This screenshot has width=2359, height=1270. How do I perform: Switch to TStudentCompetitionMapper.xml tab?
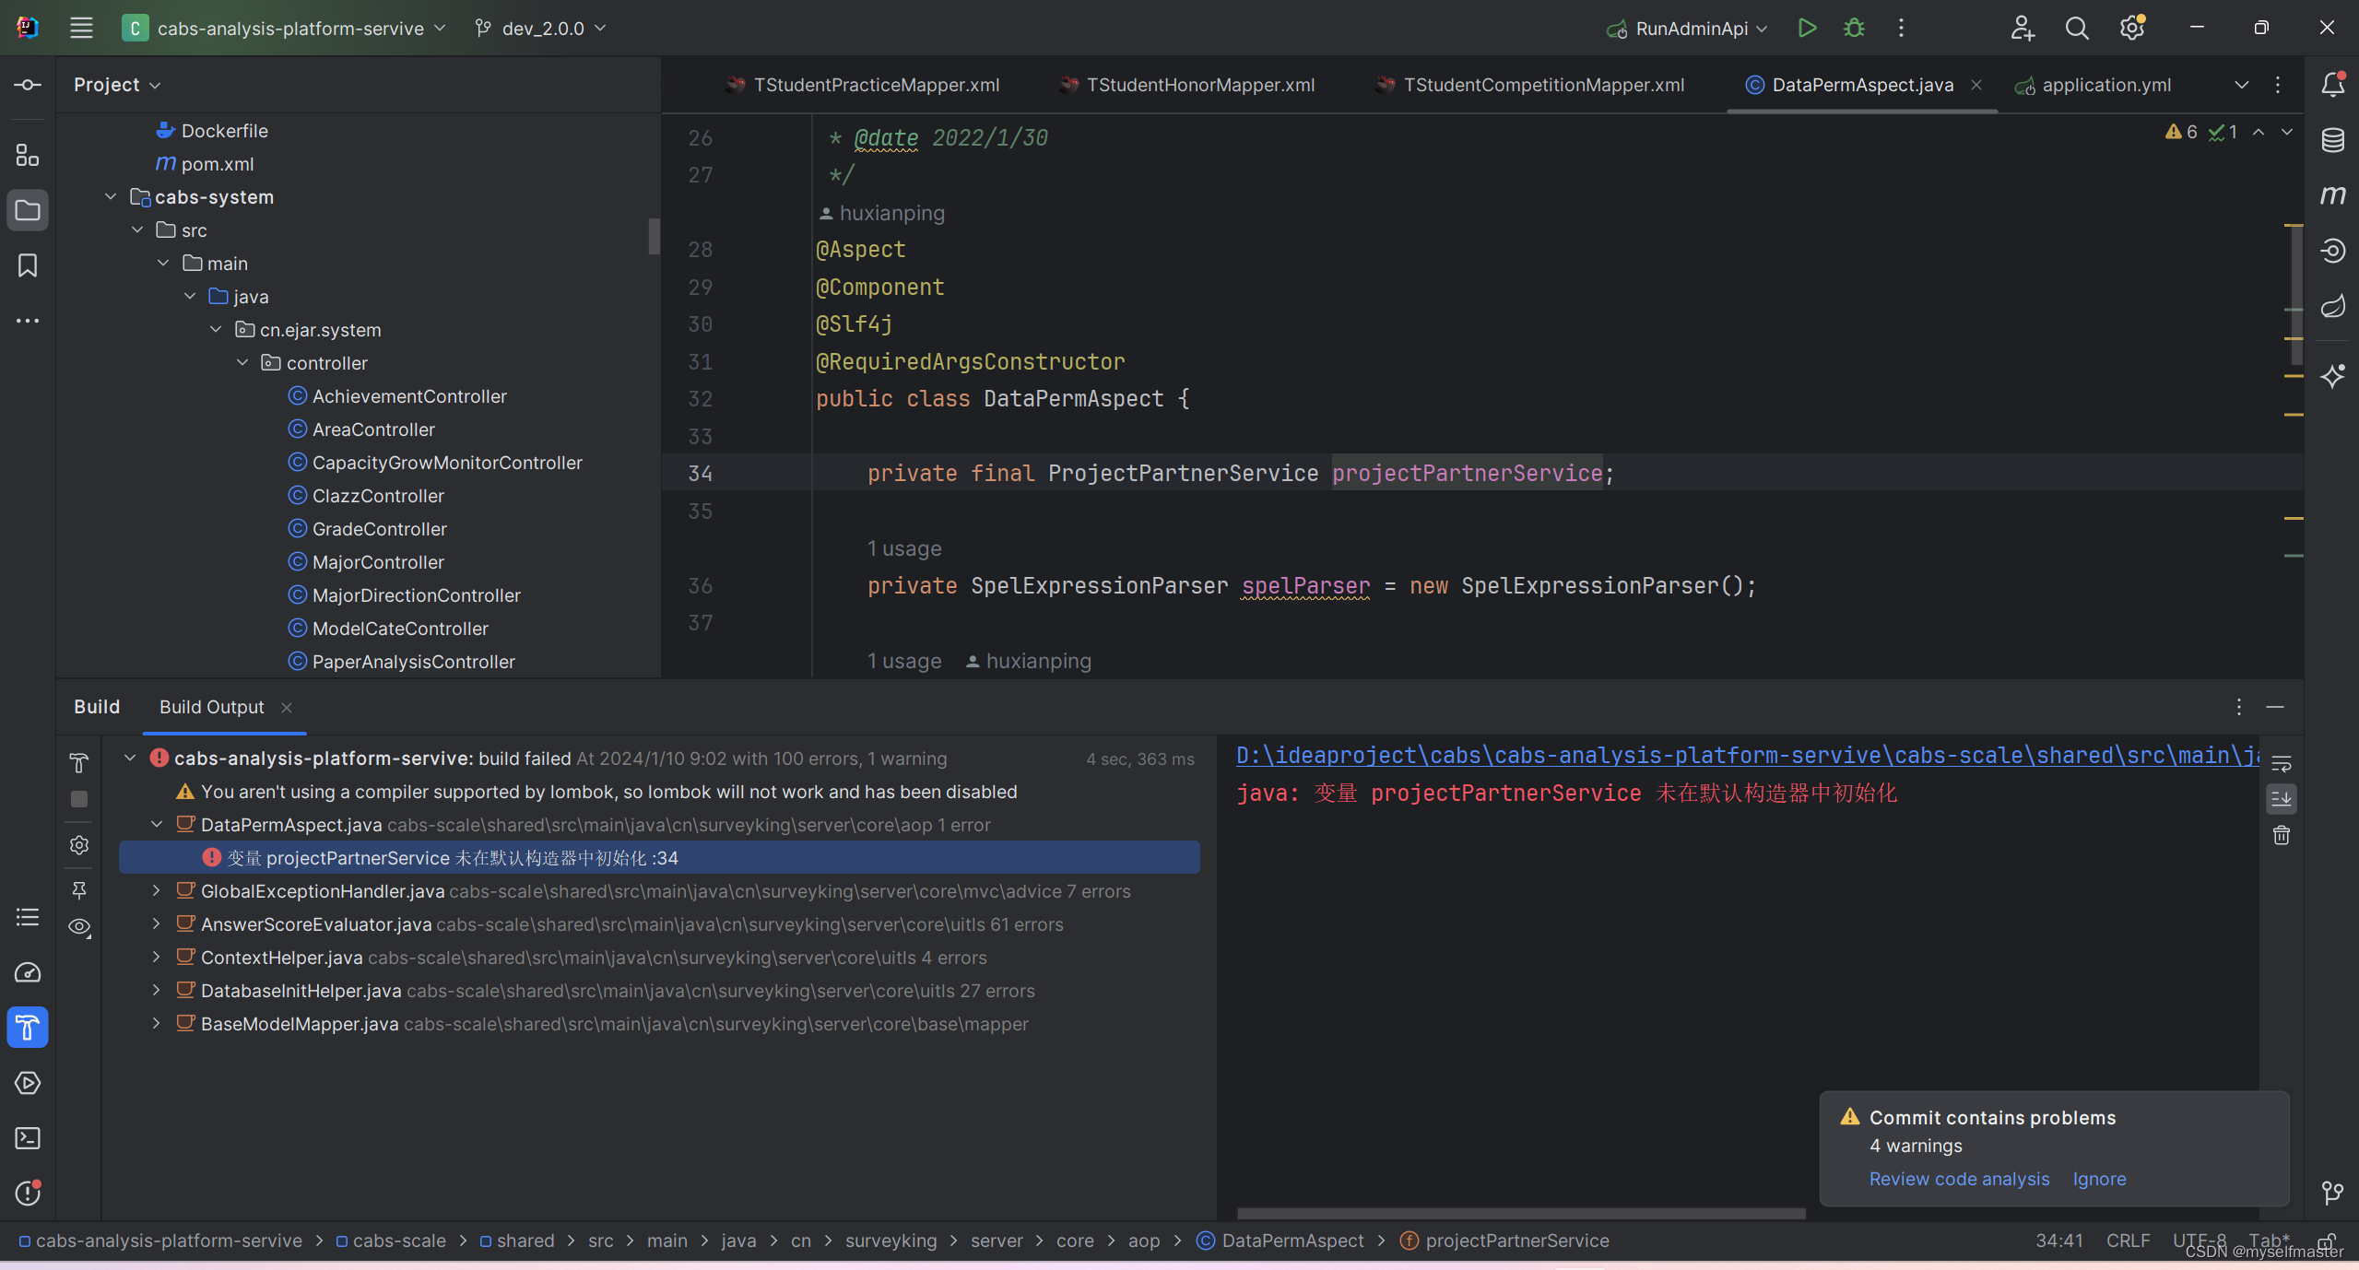[x=1530, y=85]
